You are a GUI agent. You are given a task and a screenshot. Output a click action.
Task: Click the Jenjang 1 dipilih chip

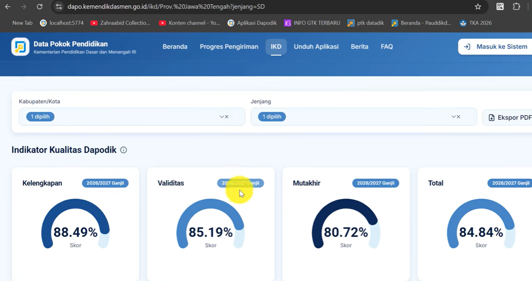coord(272,117)
